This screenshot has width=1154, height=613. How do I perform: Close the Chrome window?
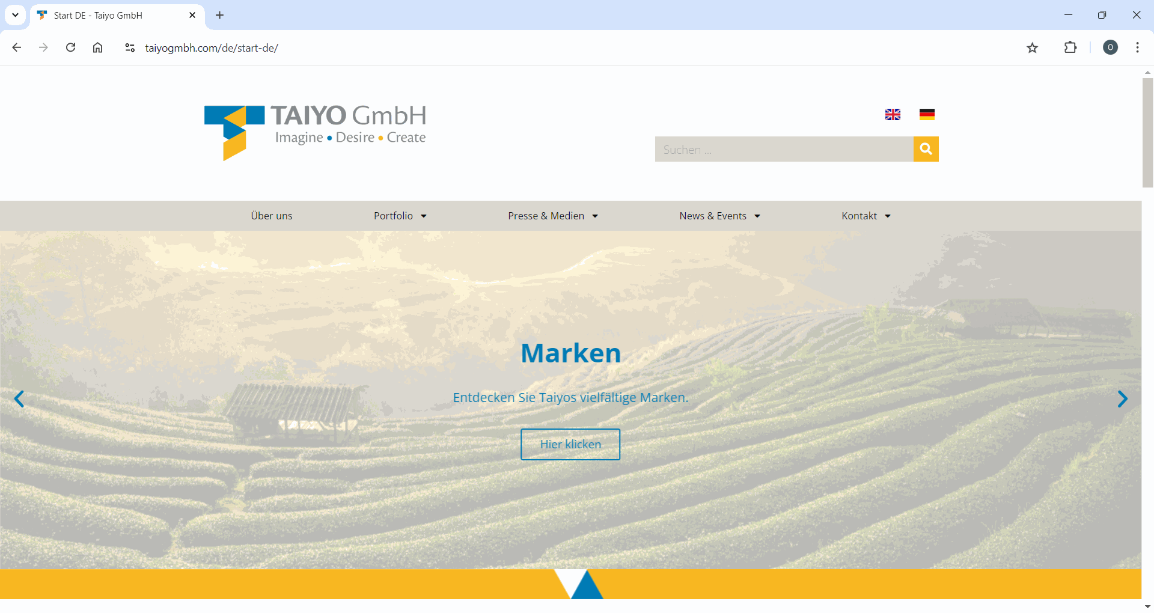tap(1136, 15)
